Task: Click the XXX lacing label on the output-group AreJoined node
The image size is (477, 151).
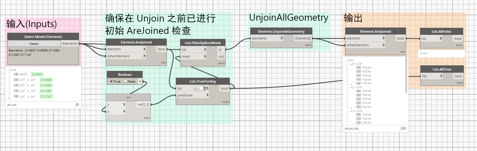Action: [402, 52]
